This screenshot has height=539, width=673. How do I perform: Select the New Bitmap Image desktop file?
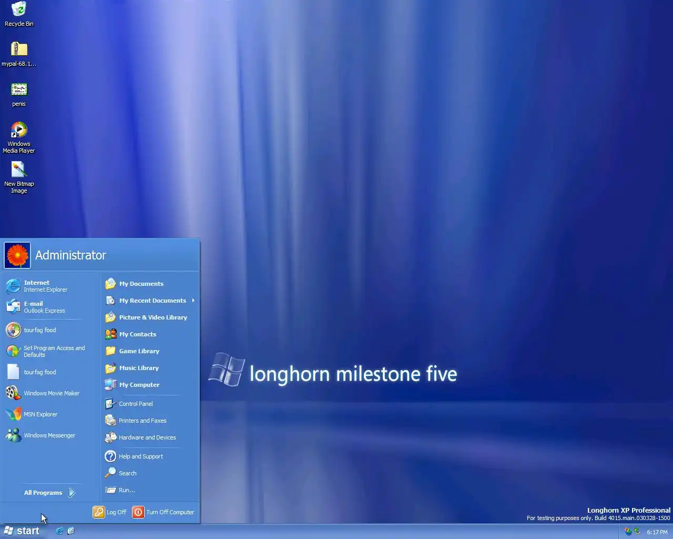19,177
